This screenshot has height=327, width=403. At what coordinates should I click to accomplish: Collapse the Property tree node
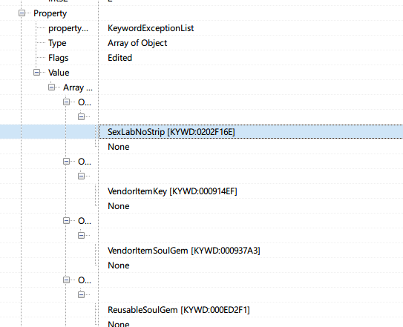22,13
